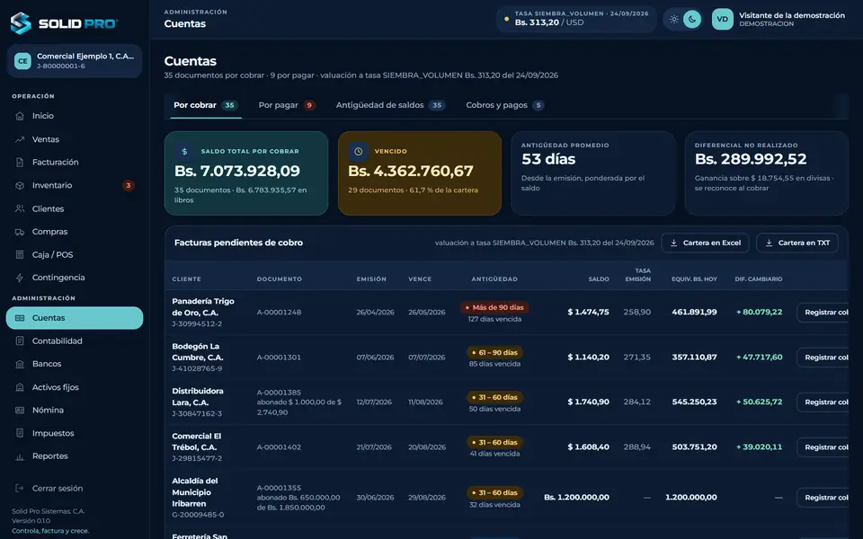Click the Activos fijos icon
This screenshot has width=863, height=539.
point(20,387)
